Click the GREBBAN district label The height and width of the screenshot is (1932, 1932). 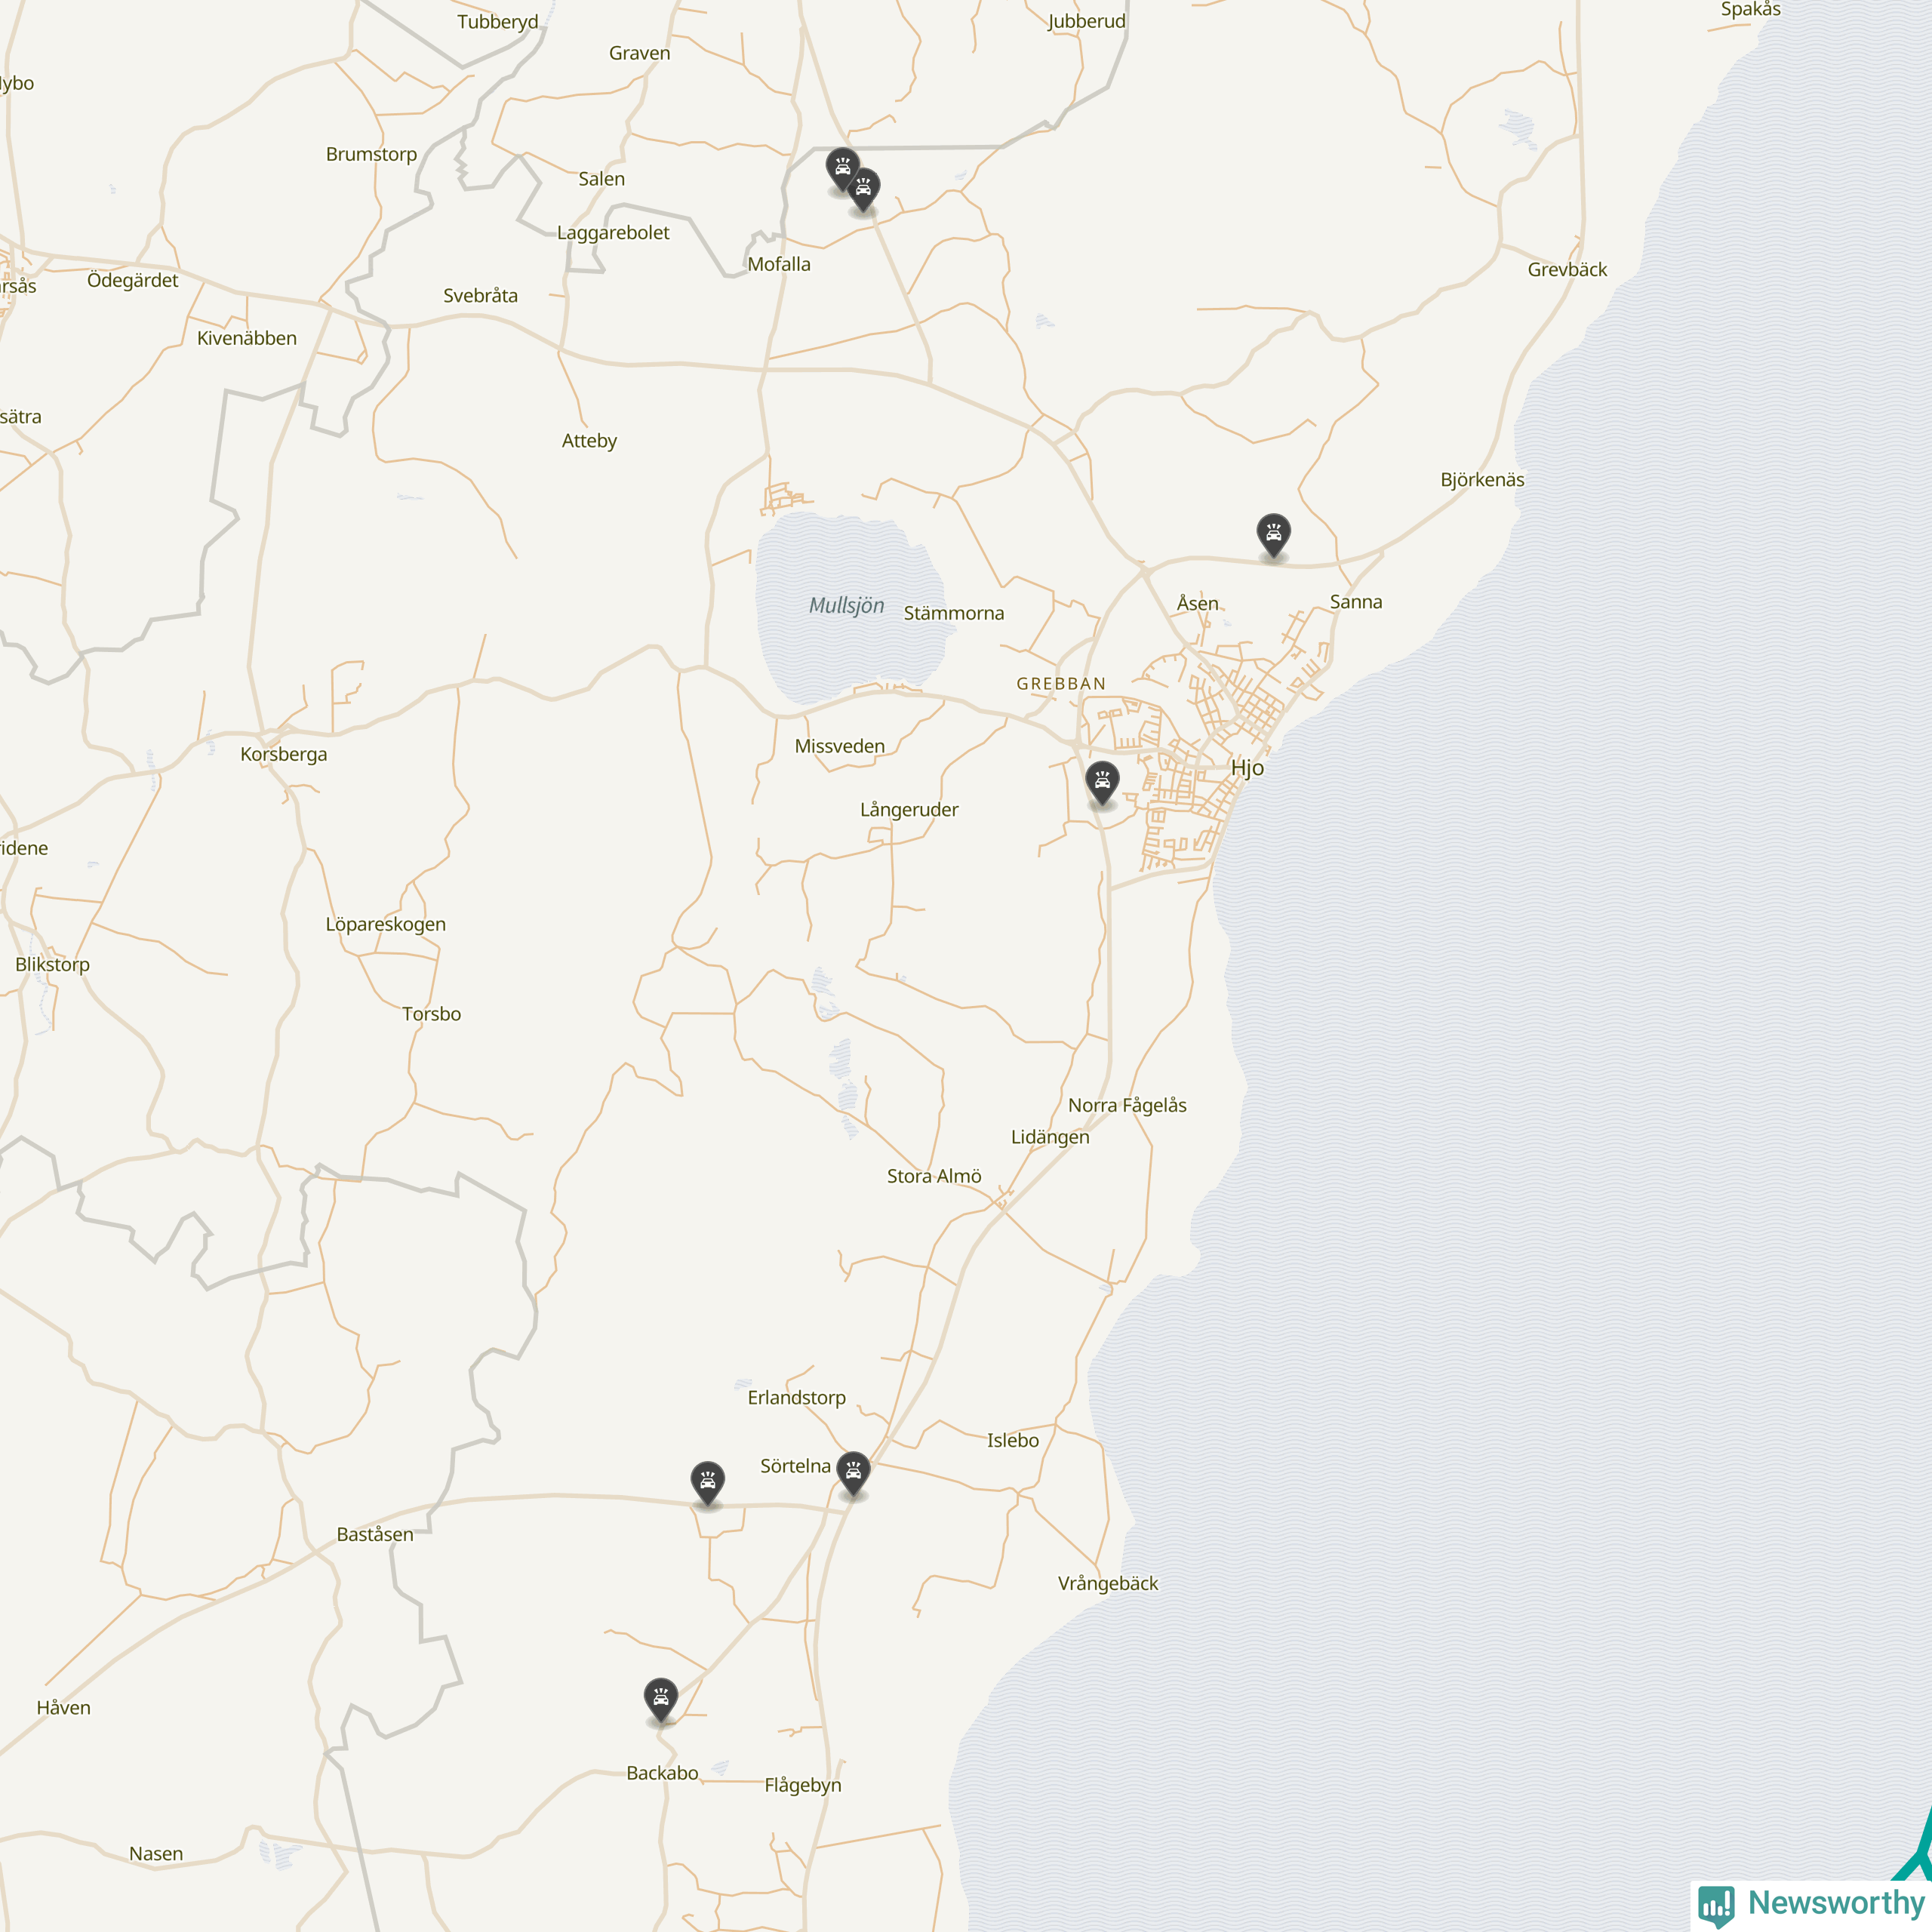(x=1061, y=684)
